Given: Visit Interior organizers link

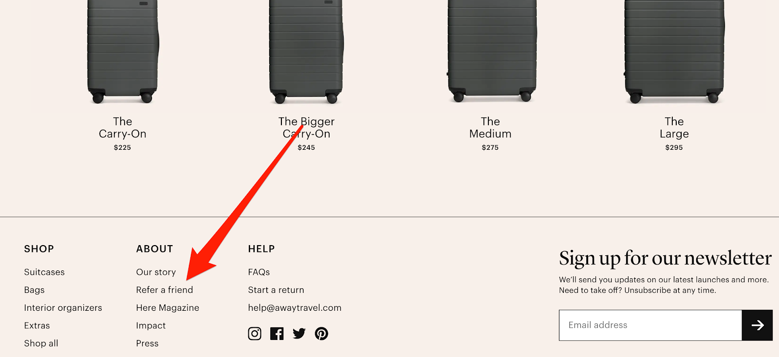Looking at the screenshot, I should pyautogui.click(x=63, y=308).
